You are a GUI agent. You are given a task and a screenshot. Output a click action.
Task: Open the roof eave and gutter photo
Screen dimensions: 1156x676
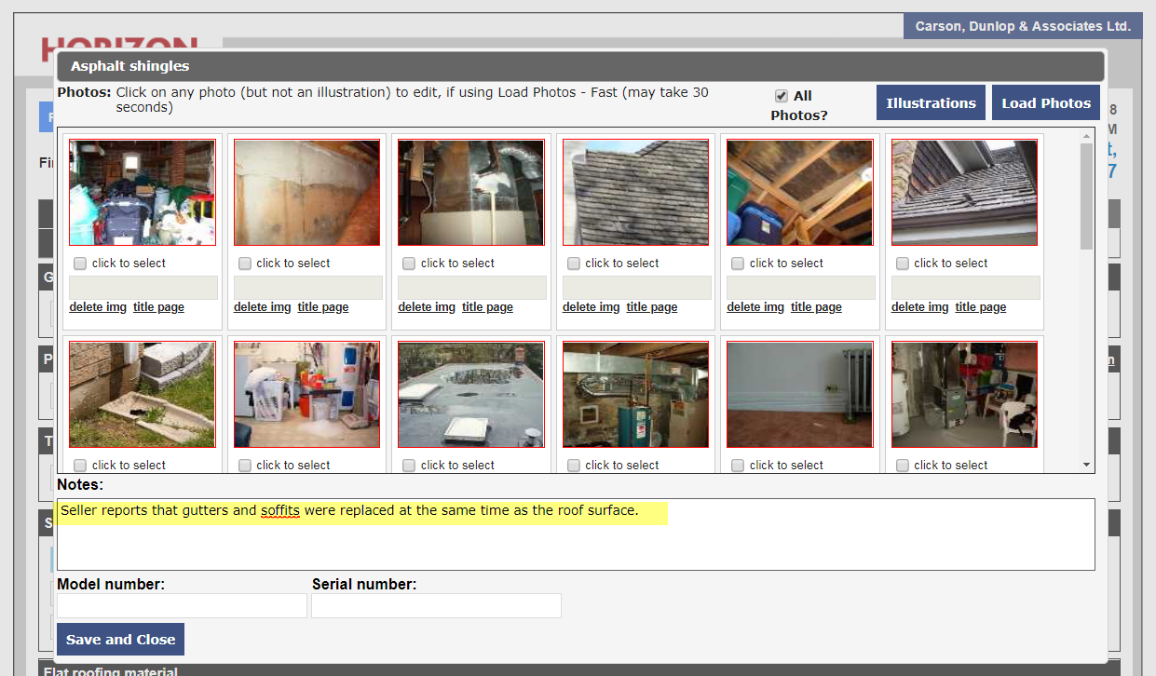tap(964, 193)
